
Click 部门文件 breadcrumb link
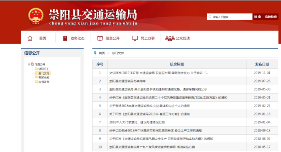pyautogui.click(x=118, y=53)
